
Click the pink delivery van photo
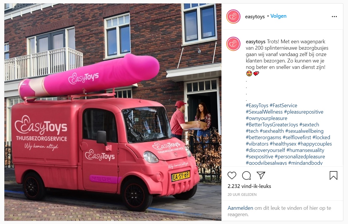click(113, 112)
